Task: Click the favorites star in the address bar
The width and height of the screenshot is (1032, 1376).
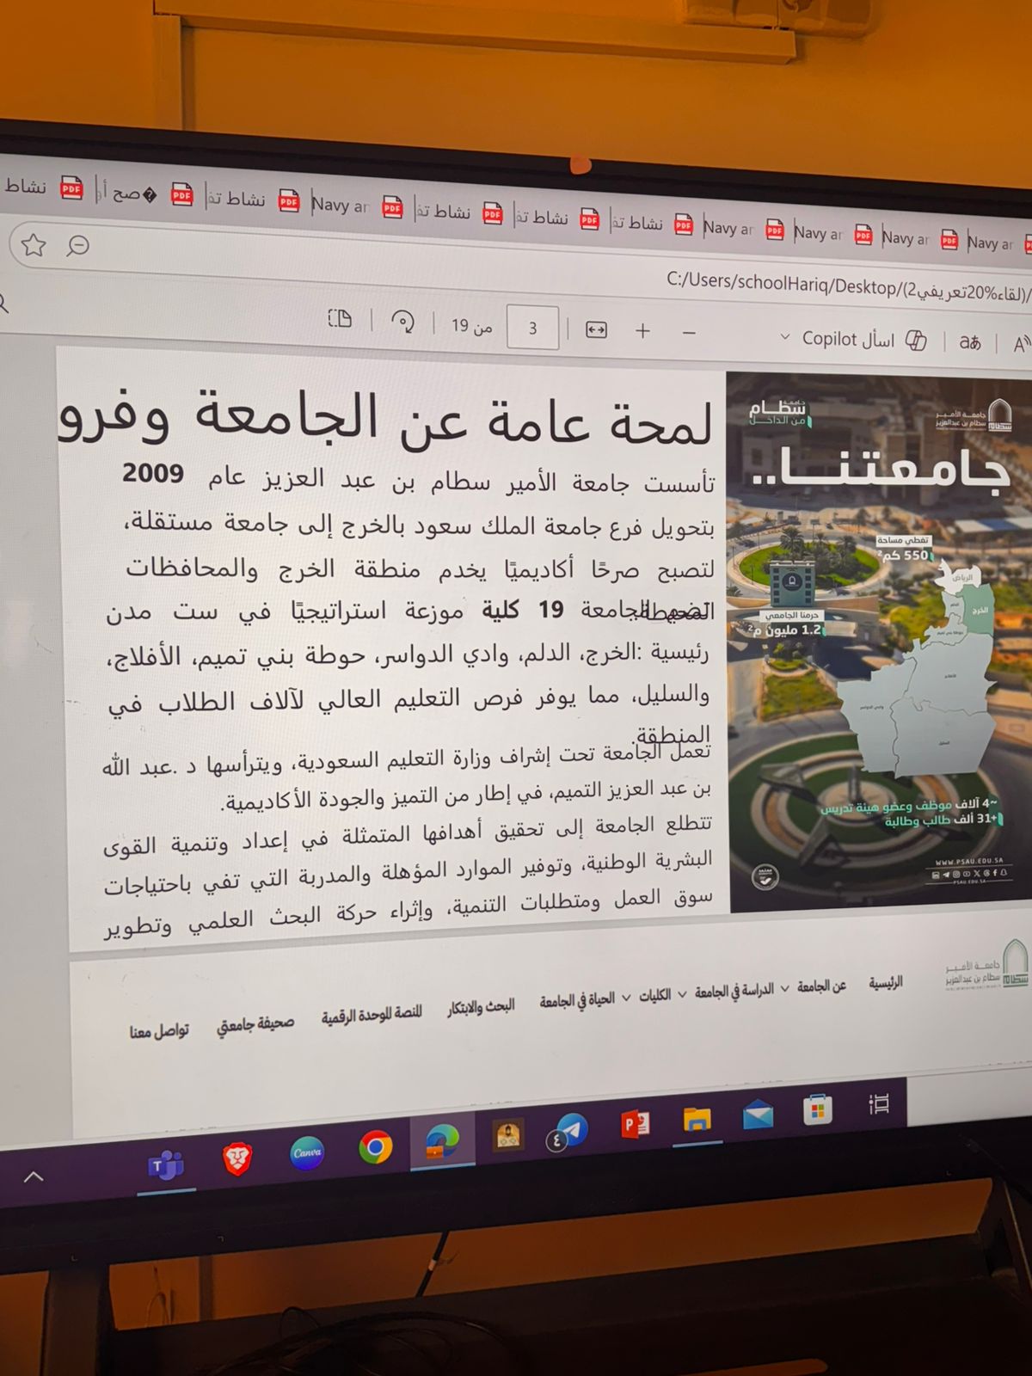Action: pyautogui.click(x=34, y=245)
